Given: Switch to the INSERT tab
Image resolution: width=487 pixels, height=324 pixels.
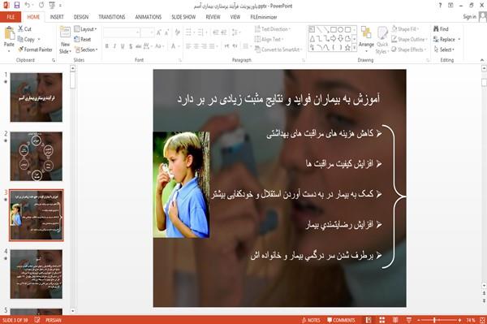Looking at the screenshot, I should [57, 17].
